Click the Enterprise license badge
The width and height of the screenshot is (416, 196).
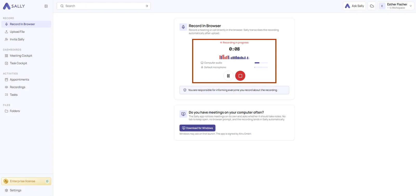click(26, 181)
